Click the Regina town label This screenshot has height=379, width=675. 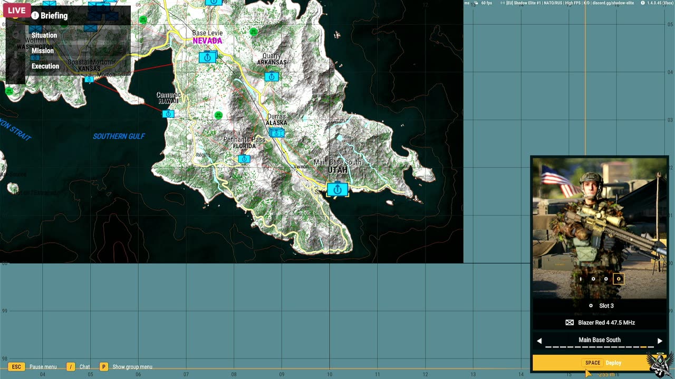tap(203, 155)
